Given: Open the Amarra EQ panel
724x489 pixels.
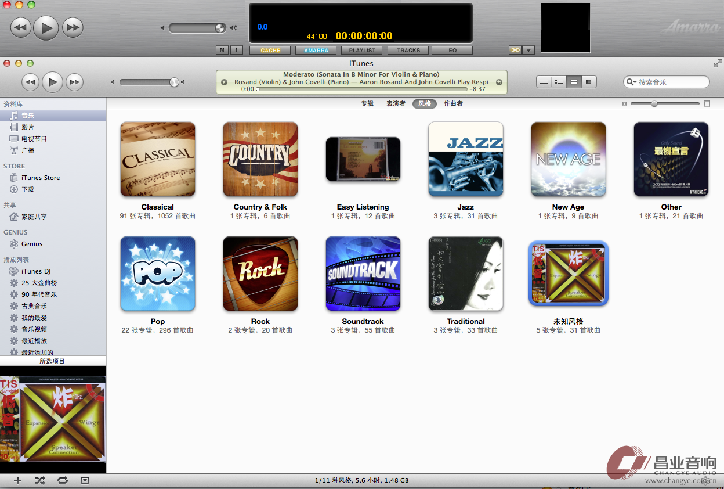Looking at the screenshot, I should tap(453, 51).
